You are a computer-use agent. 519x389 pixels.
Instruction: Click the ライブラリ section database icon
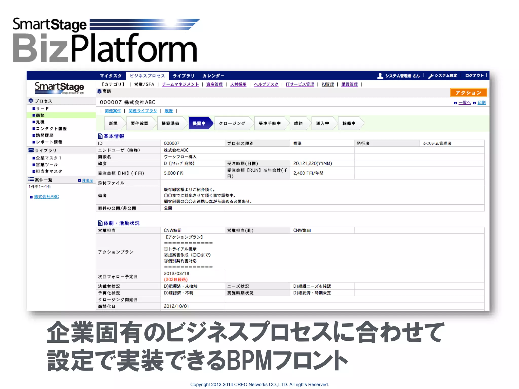coord(31,150)
